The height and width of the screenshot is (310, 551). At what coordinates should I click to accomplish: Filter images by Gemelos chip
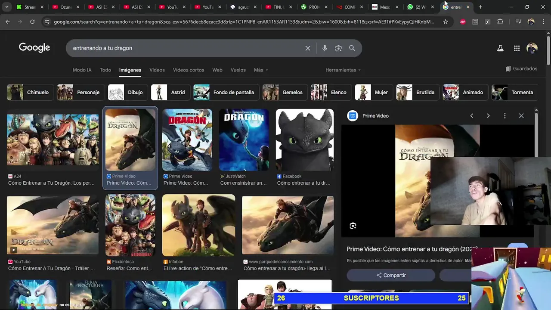tap(285, 92)
